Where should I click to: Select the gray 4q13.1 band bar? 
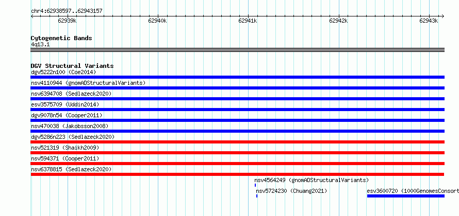click(x=237, y=50)
